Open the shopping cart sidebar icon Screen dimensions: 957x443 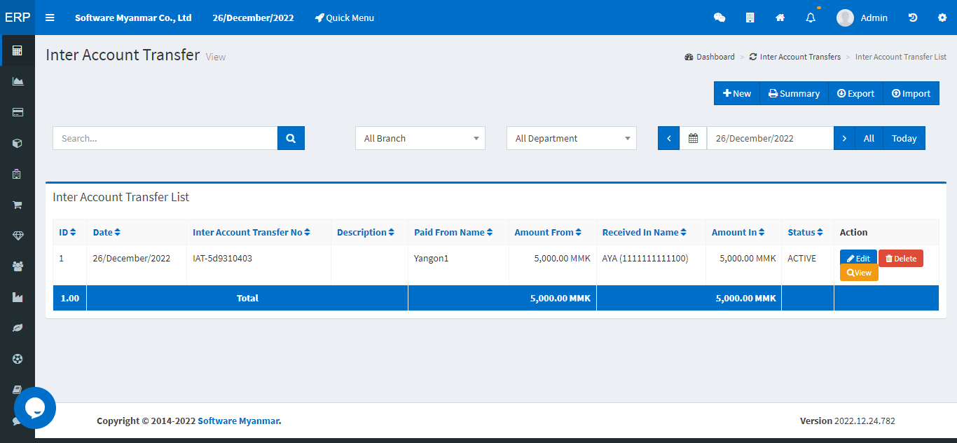tap(18, 205)
